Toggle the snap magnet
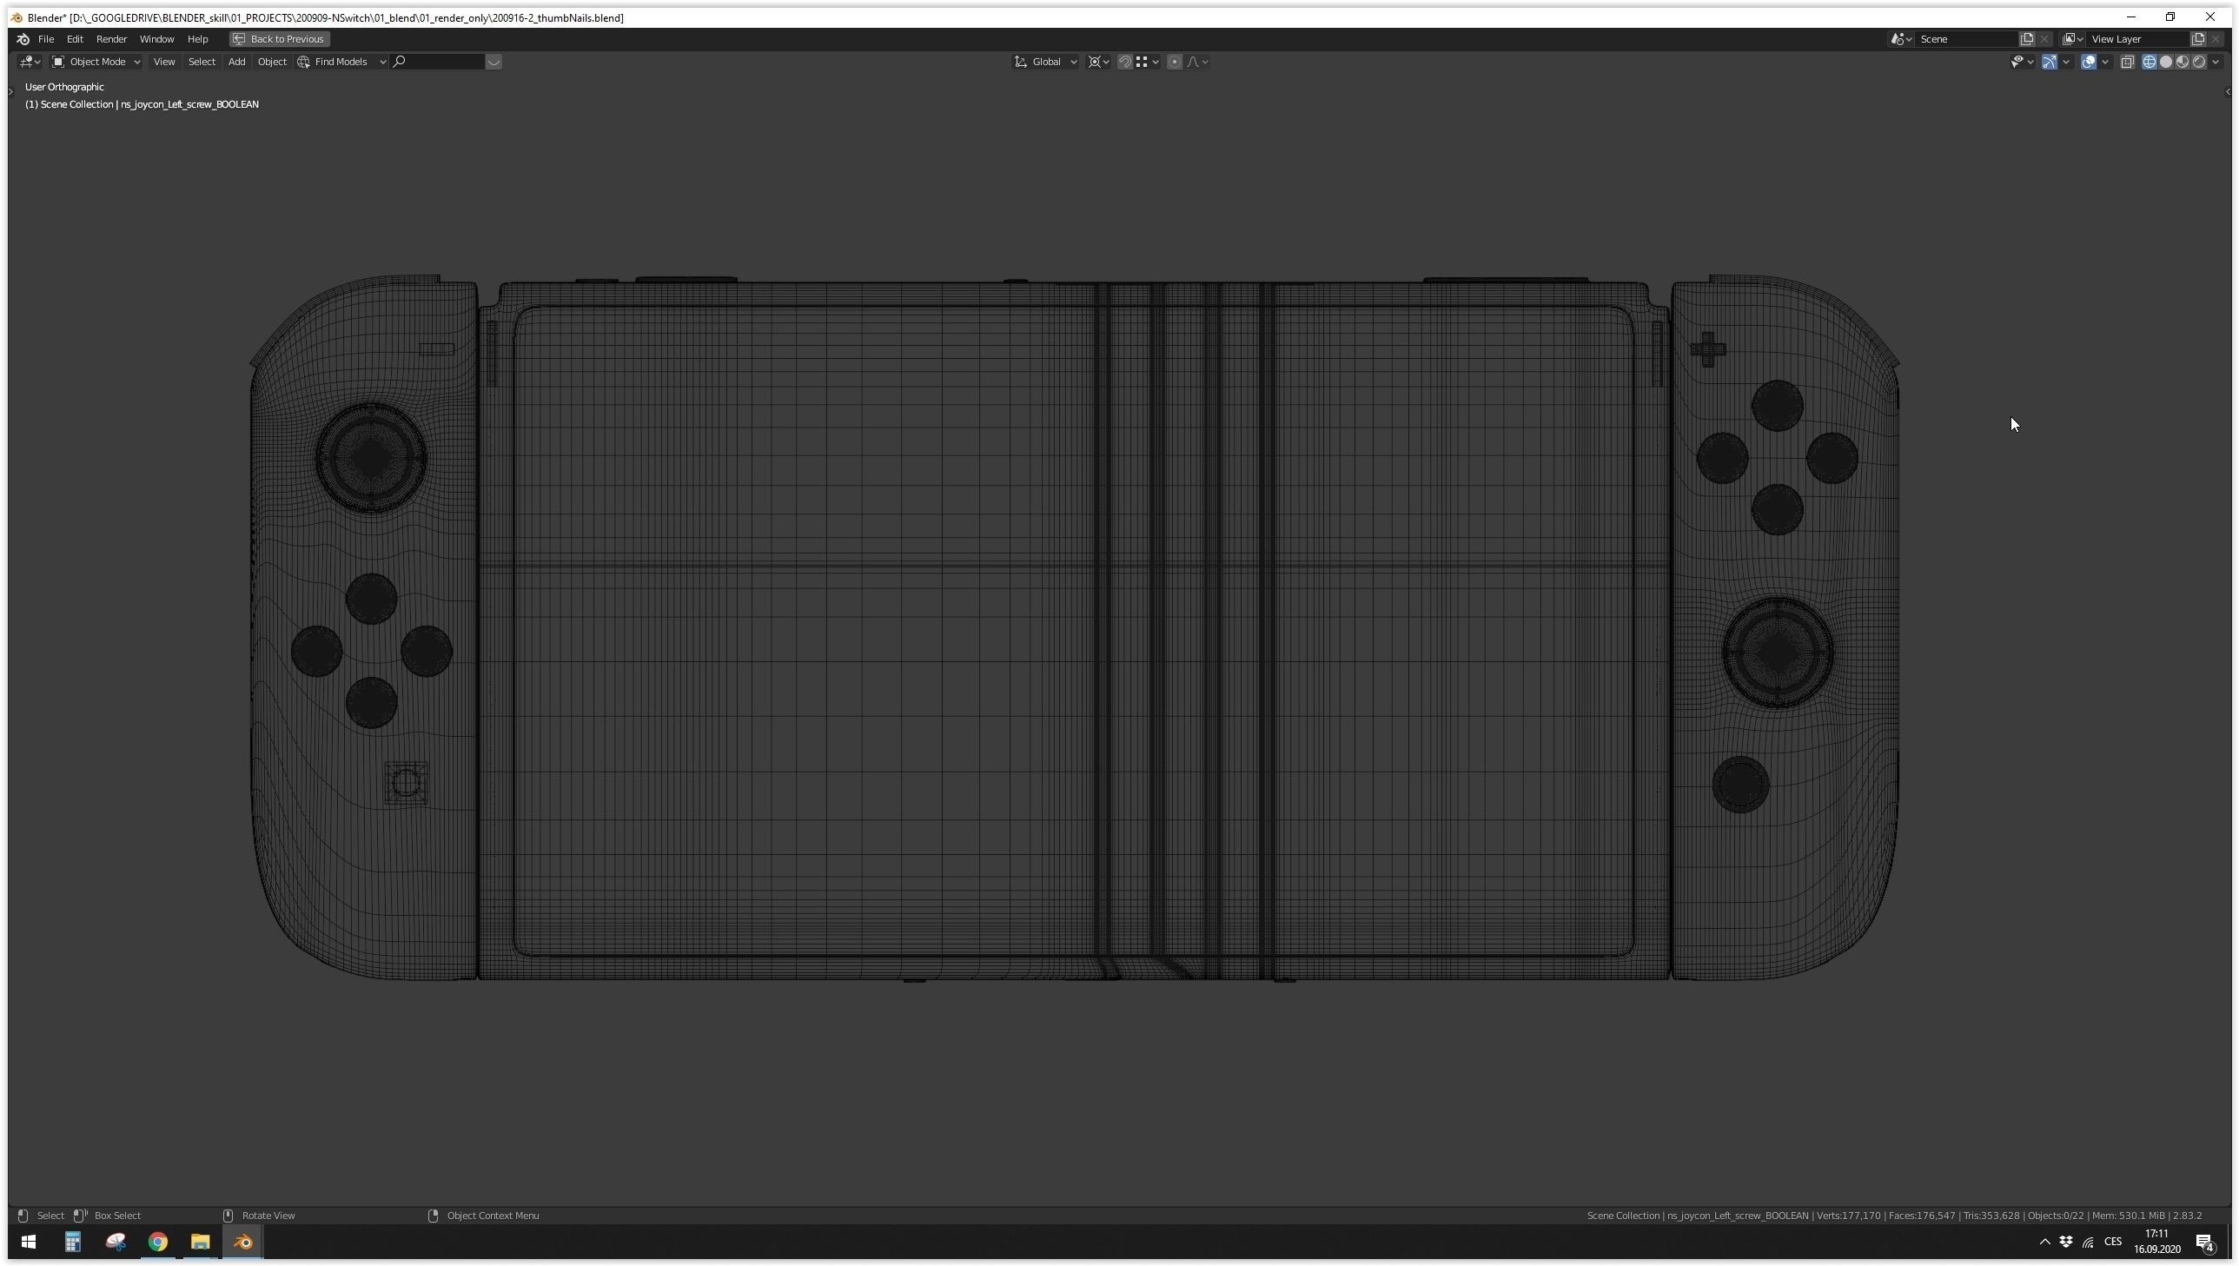This screenshot has width=2239, height=1266. tap(1125, 62)
